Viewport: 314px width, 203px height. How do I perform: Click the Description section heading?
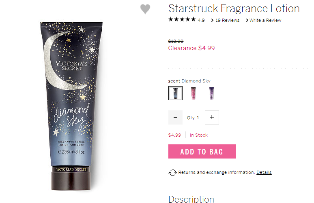pyautogui.click(x=191, y=199)
